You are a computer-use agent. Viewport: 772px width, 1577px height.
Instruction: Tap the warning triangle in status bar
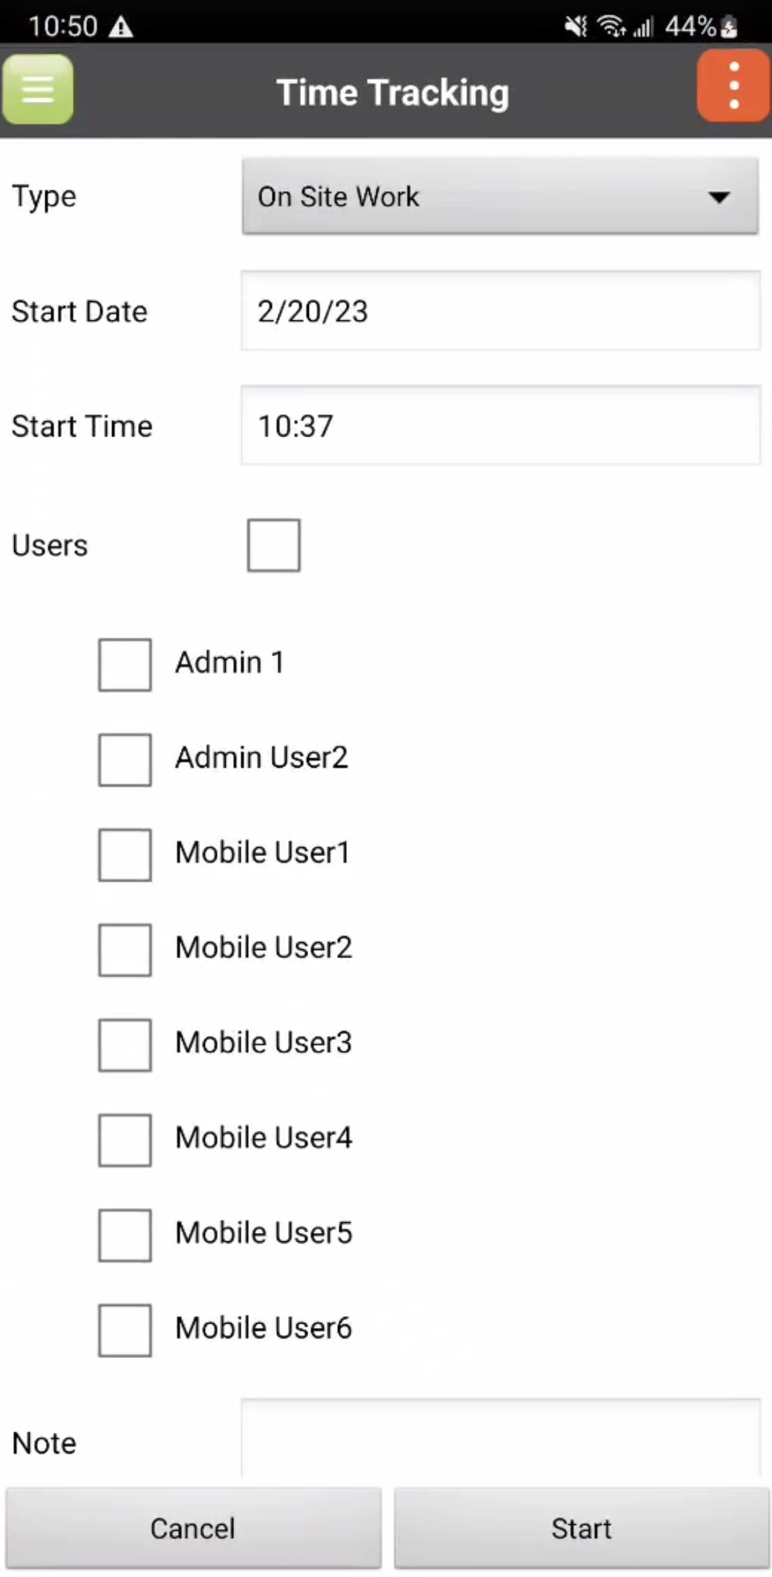click(121, 27)
